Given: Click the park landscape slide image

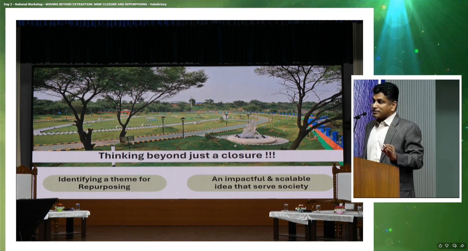Looking at the screenshot, I should (x=188, y=108).
